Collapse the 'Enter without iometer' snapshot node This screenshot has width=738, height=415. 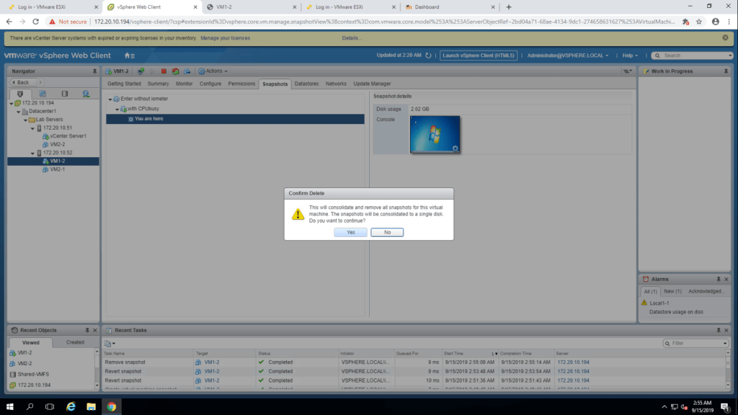(110, 99)
